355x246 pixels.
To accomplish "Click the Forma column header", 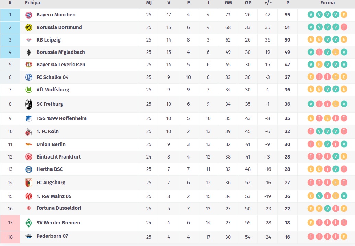I will click(327, 3).
